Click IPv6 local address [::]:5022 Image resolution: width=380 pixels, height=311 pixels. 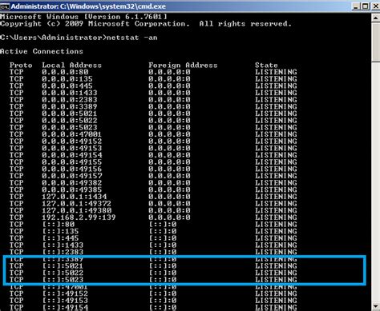click(63, 273)
